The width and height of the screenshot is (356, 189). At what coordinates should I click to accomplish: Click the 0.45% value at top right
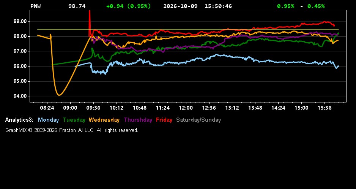coord(316,6)
